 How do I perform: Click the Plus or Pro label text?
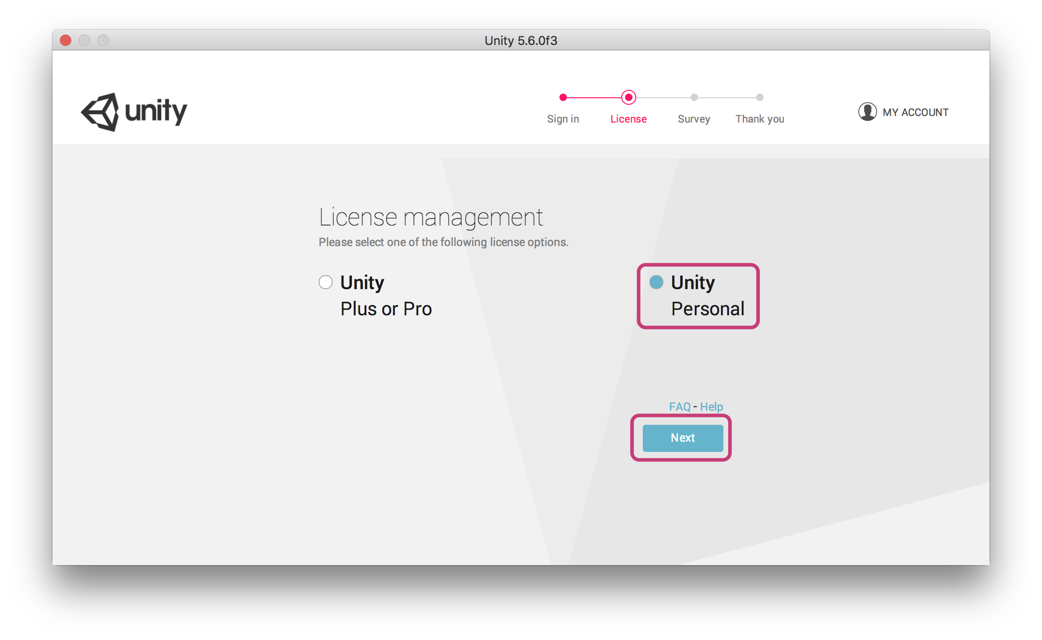pyautogui.click(x=386, y=309)
